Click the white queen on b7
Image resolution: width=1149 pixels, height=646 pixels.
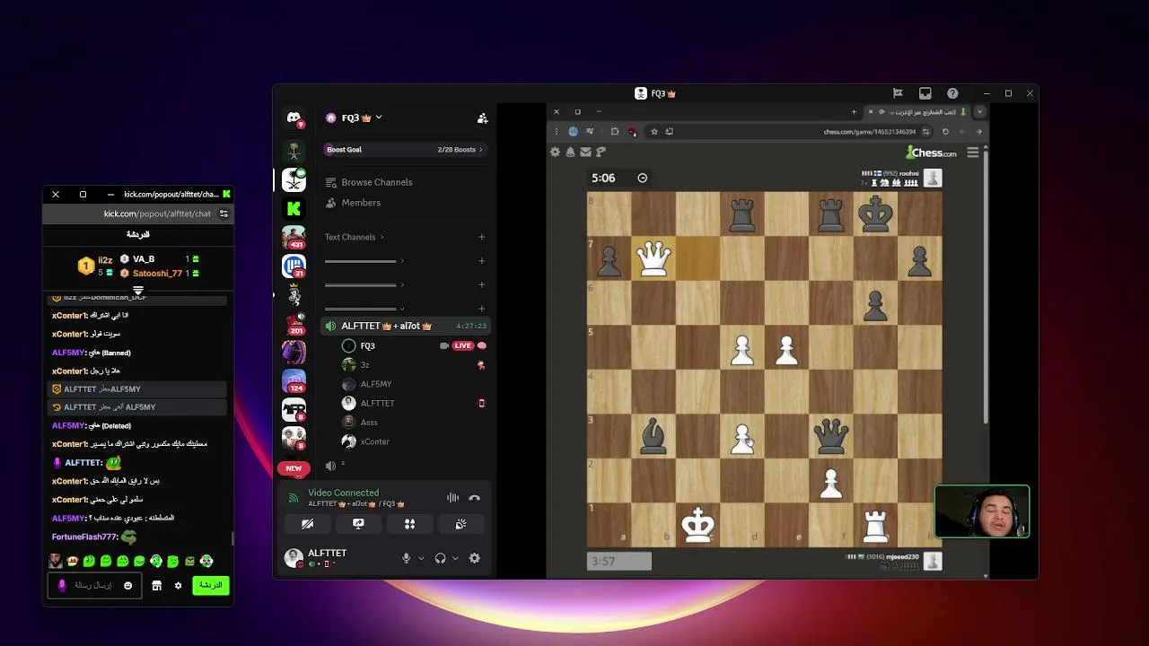[653, 259]
